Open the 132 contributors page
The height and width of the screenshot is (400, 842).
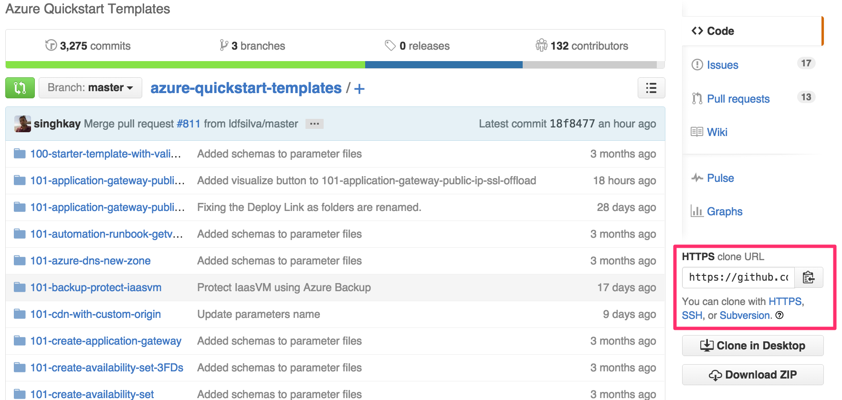(582, 46)
